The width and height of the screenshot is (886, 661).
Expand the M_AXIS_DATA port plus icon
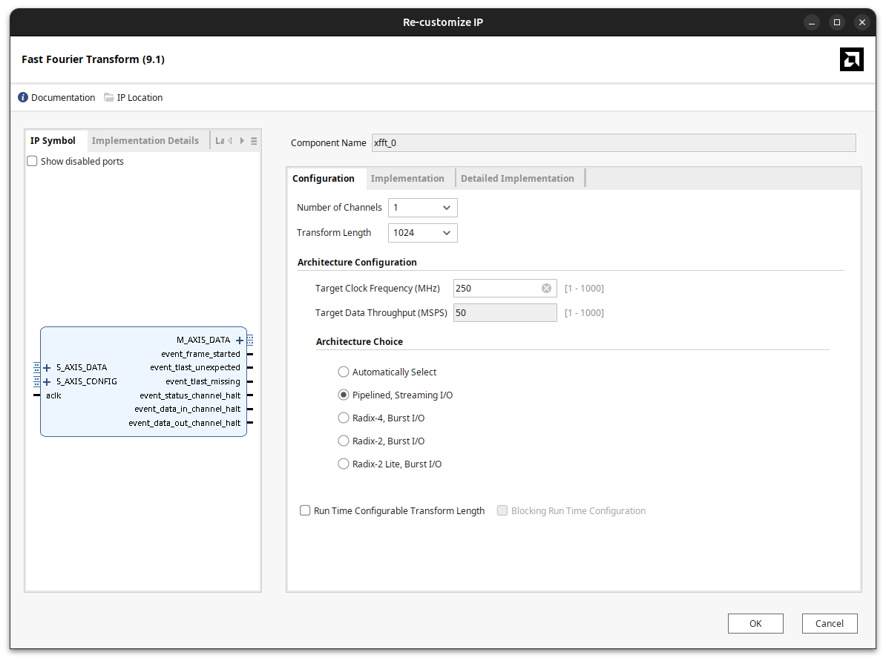click(240, 340)
